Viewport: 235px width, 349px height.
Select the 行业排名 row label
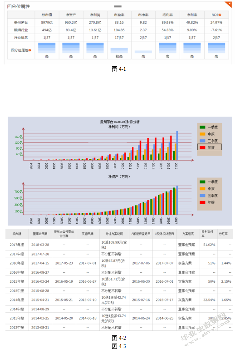coord(21,38)
